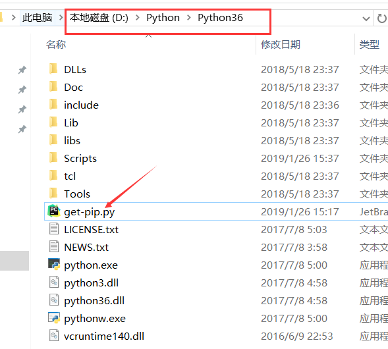
Task: Click the python.exe application icon
Action: pos(54,264)
